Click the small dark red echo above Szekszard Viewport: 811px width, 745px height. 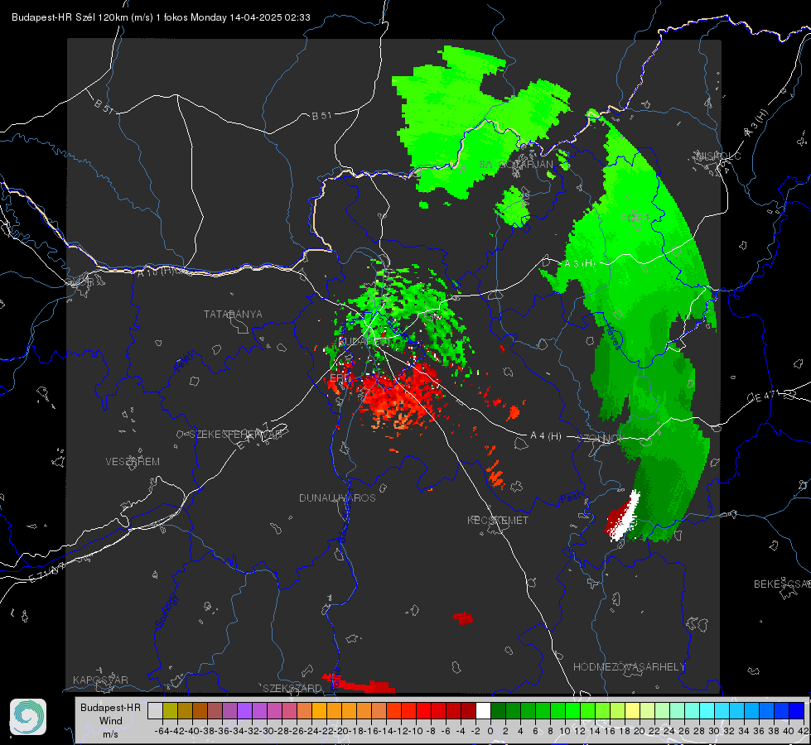pyautogui.click(x=463, y=618)
